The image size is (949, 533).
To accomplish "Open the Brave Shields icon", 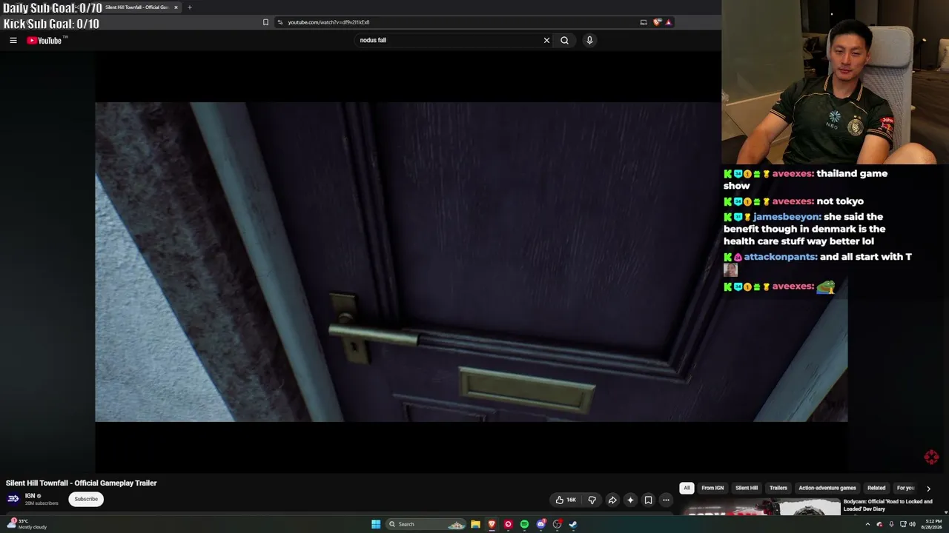I will pyautogui.click(x=657, y=22).
